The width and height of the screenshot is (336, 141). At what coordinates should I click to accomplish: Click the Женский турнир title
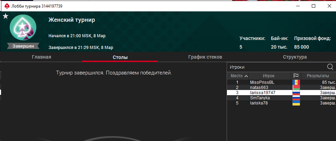[x=72, y=20]
